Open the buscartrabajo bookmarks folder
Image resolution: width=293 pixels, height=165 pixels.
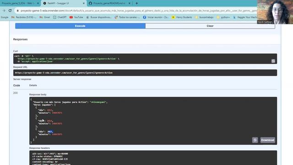[204, 17]
